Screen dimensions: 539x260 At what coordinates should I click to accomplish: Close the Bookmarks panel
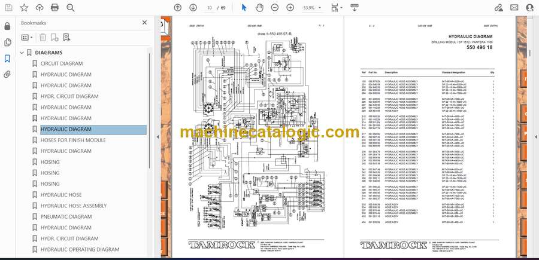144,22
